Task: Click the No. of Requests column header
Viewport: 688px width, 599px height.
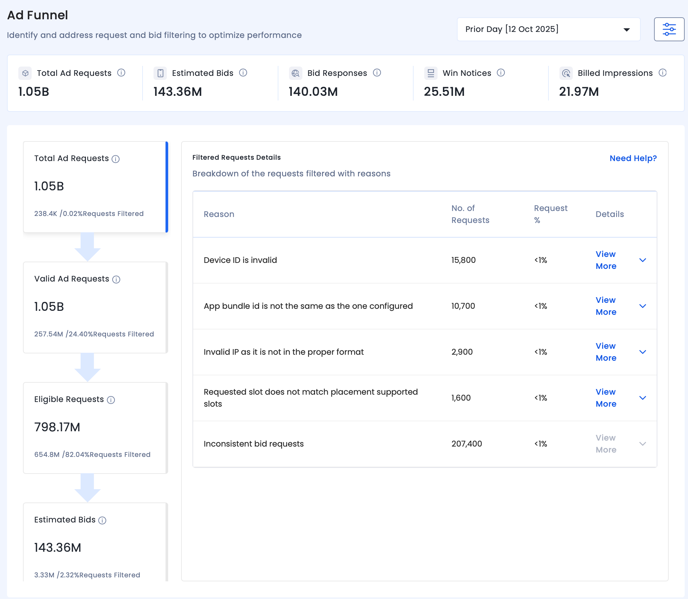Action: tap(470, 214)
